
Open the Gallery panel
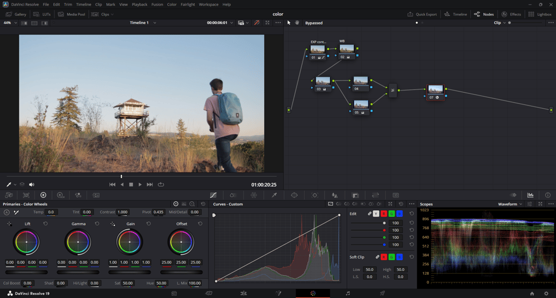coord(16,14)
